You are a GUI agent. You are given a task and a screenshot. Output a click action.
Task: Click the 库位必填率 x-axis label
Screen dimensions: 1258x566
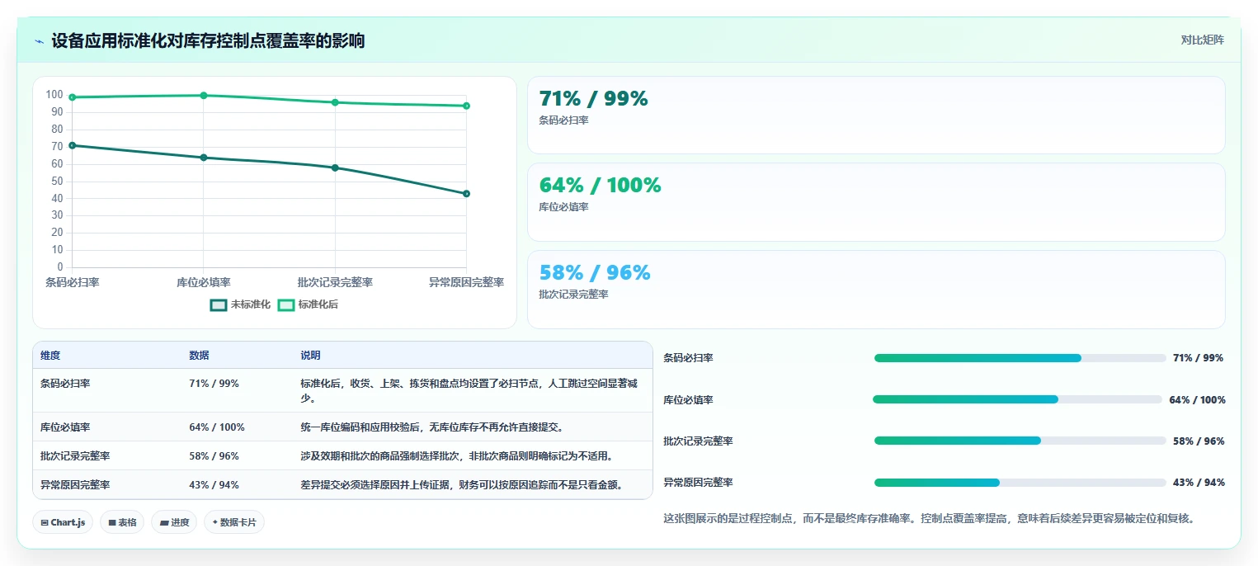point(204,282)
